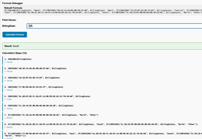Select step 6 CONTAINS IL:IN:IA expression
The height and width of the screenshot is (139, 202).
click(39, 106)
